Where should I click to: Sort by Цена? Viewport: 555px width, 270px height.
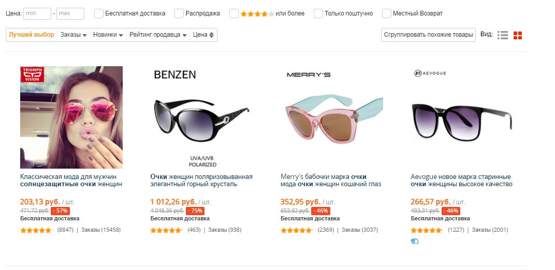point(203,35)
